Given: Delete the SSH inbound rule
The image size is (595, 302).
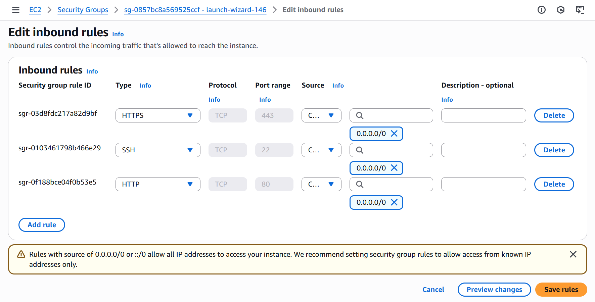Looking at the screenshot, I should click(554, 150).
